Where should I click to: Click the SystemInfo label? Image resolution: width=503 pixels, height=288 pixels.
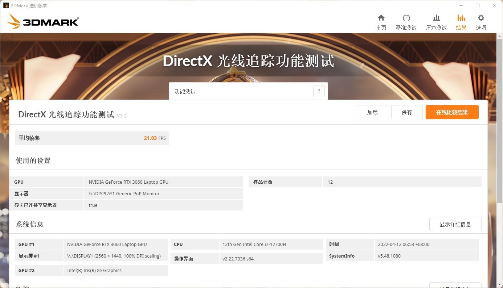(342, 256)
